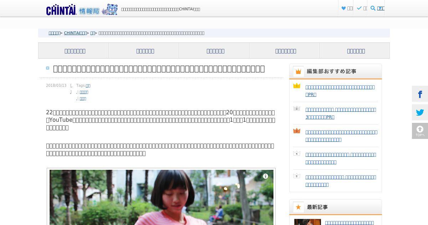Open the rightmost tab in the navigation bar

tap(355, 51)
